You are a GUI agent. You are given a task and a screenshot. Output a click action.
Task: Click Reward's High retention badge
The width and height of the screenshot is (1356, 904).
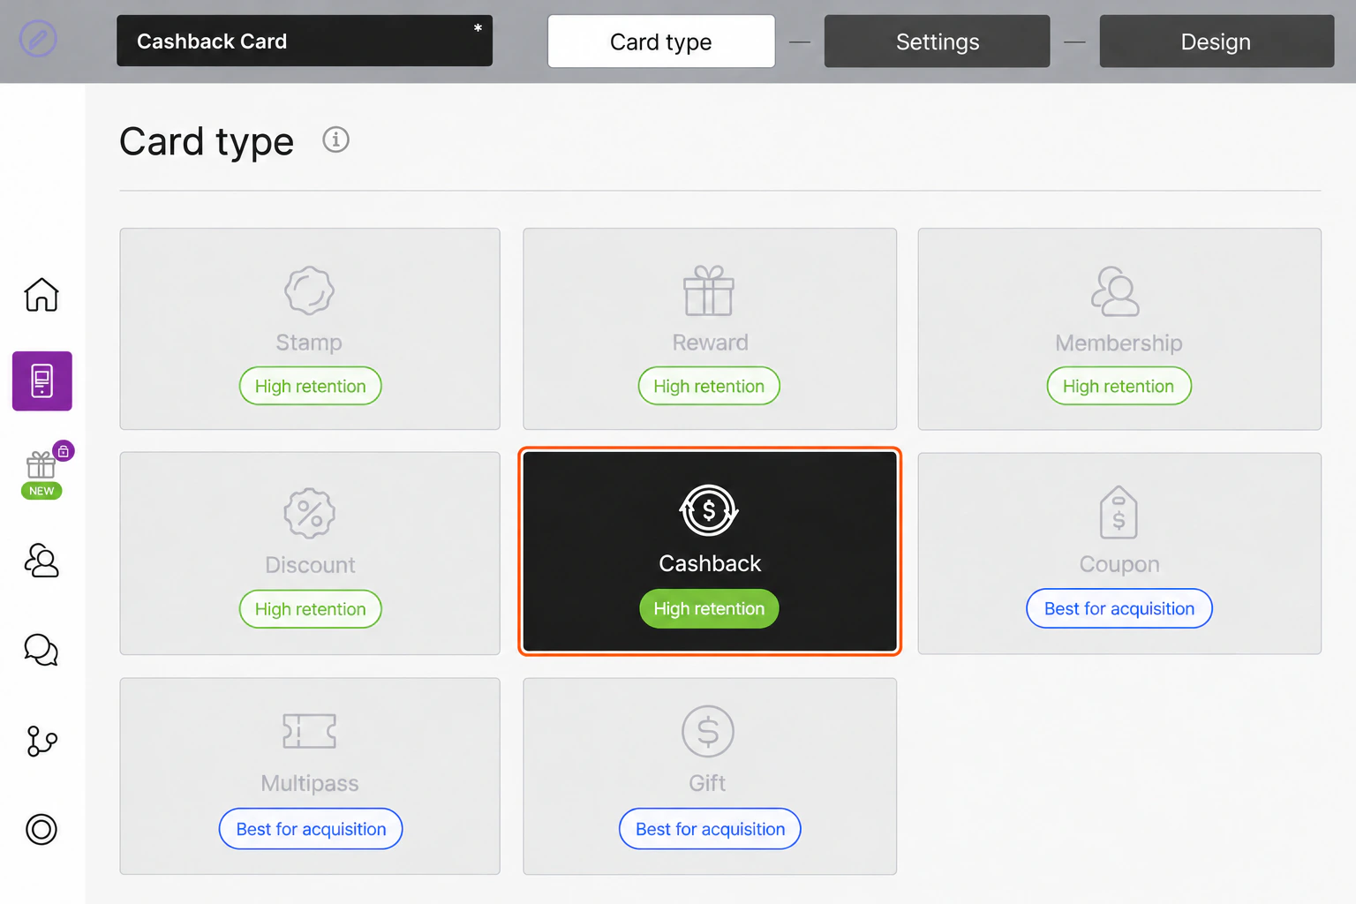pyautogui.click(x=709, y=386)
